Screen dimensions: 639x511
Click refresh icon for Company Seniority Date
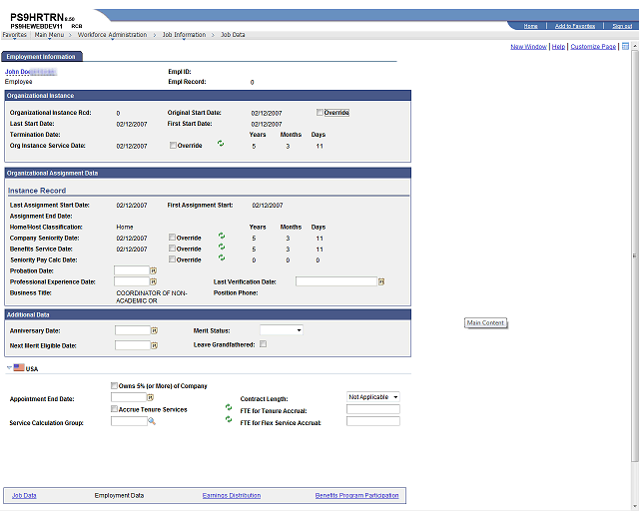tap(222, 236)
